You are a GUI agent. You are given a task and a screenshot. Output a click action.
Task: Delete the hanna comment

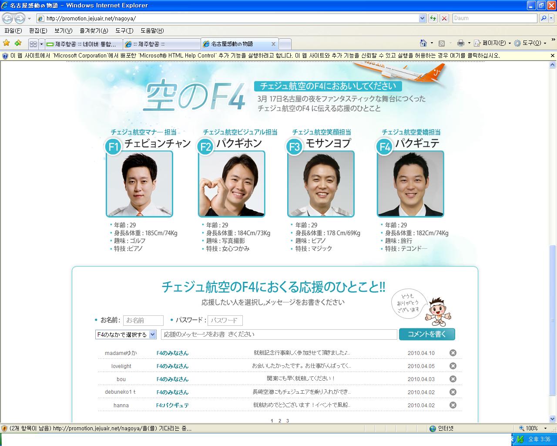point(453,405)
